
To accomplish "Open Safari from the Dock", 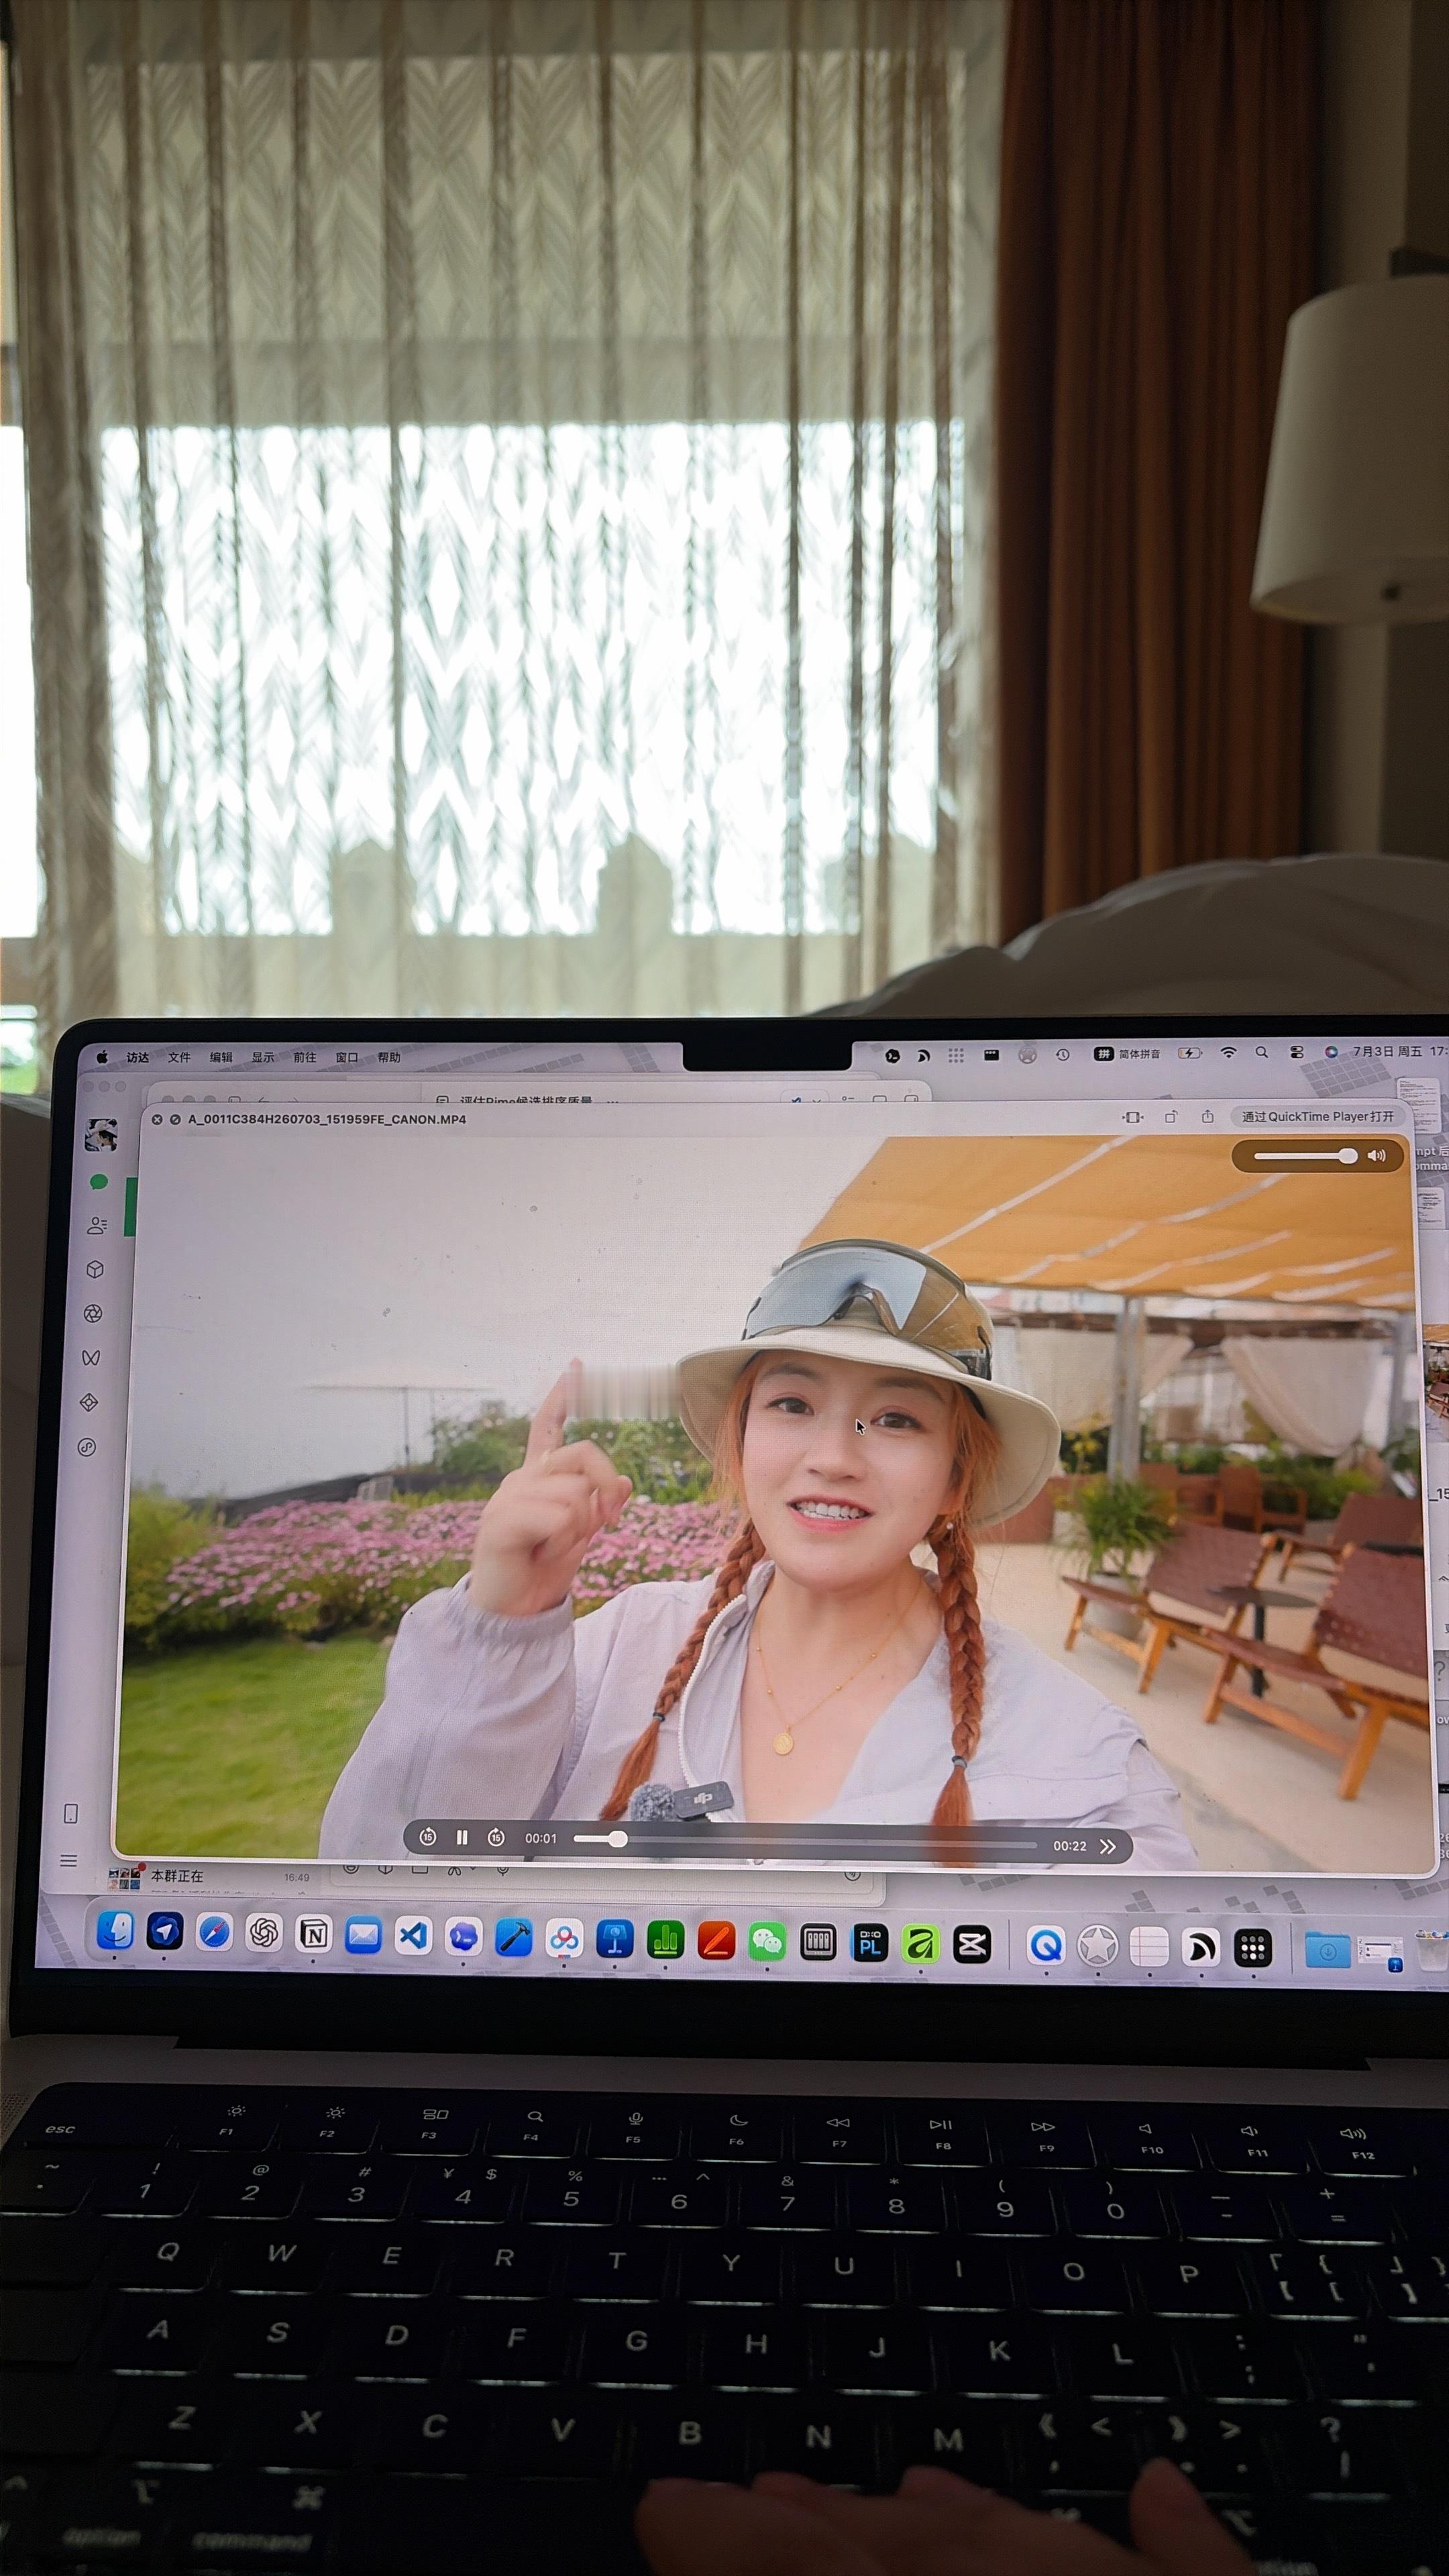I will 214,1933.
